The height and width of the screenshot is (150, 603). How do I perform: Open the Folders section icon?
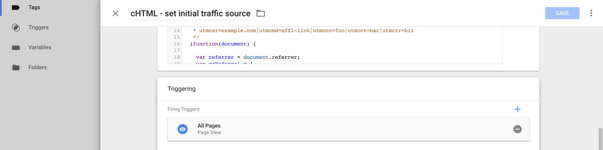tap(16, 67)
